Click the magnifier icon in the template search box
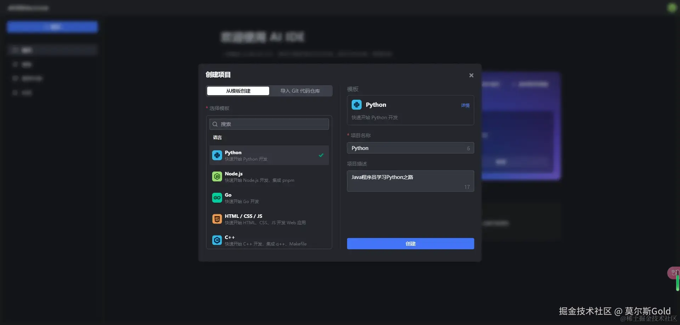Screen dimensions: 680x325 click(215, 124)
